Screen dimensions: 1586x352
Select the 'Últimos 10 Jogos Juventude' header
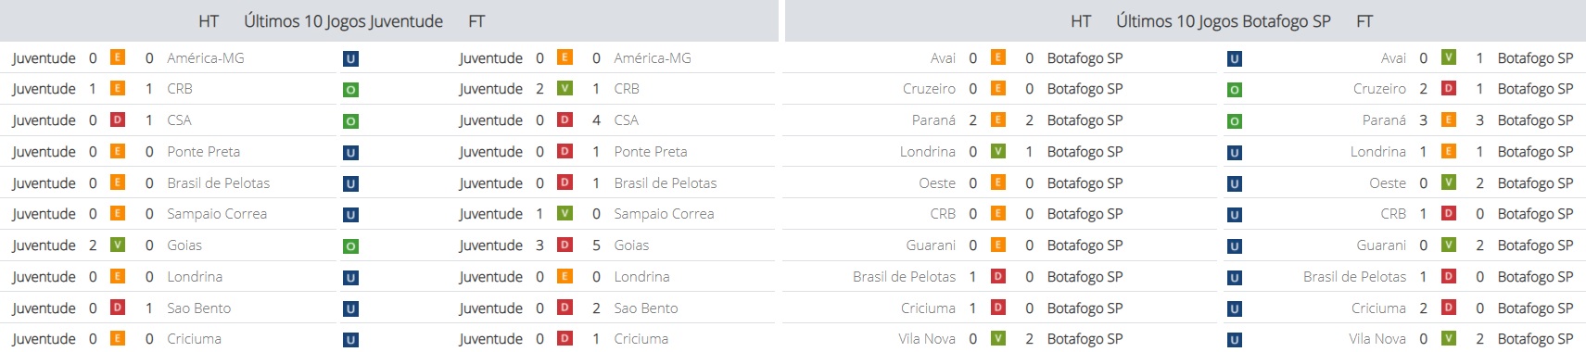pos(343,20)
